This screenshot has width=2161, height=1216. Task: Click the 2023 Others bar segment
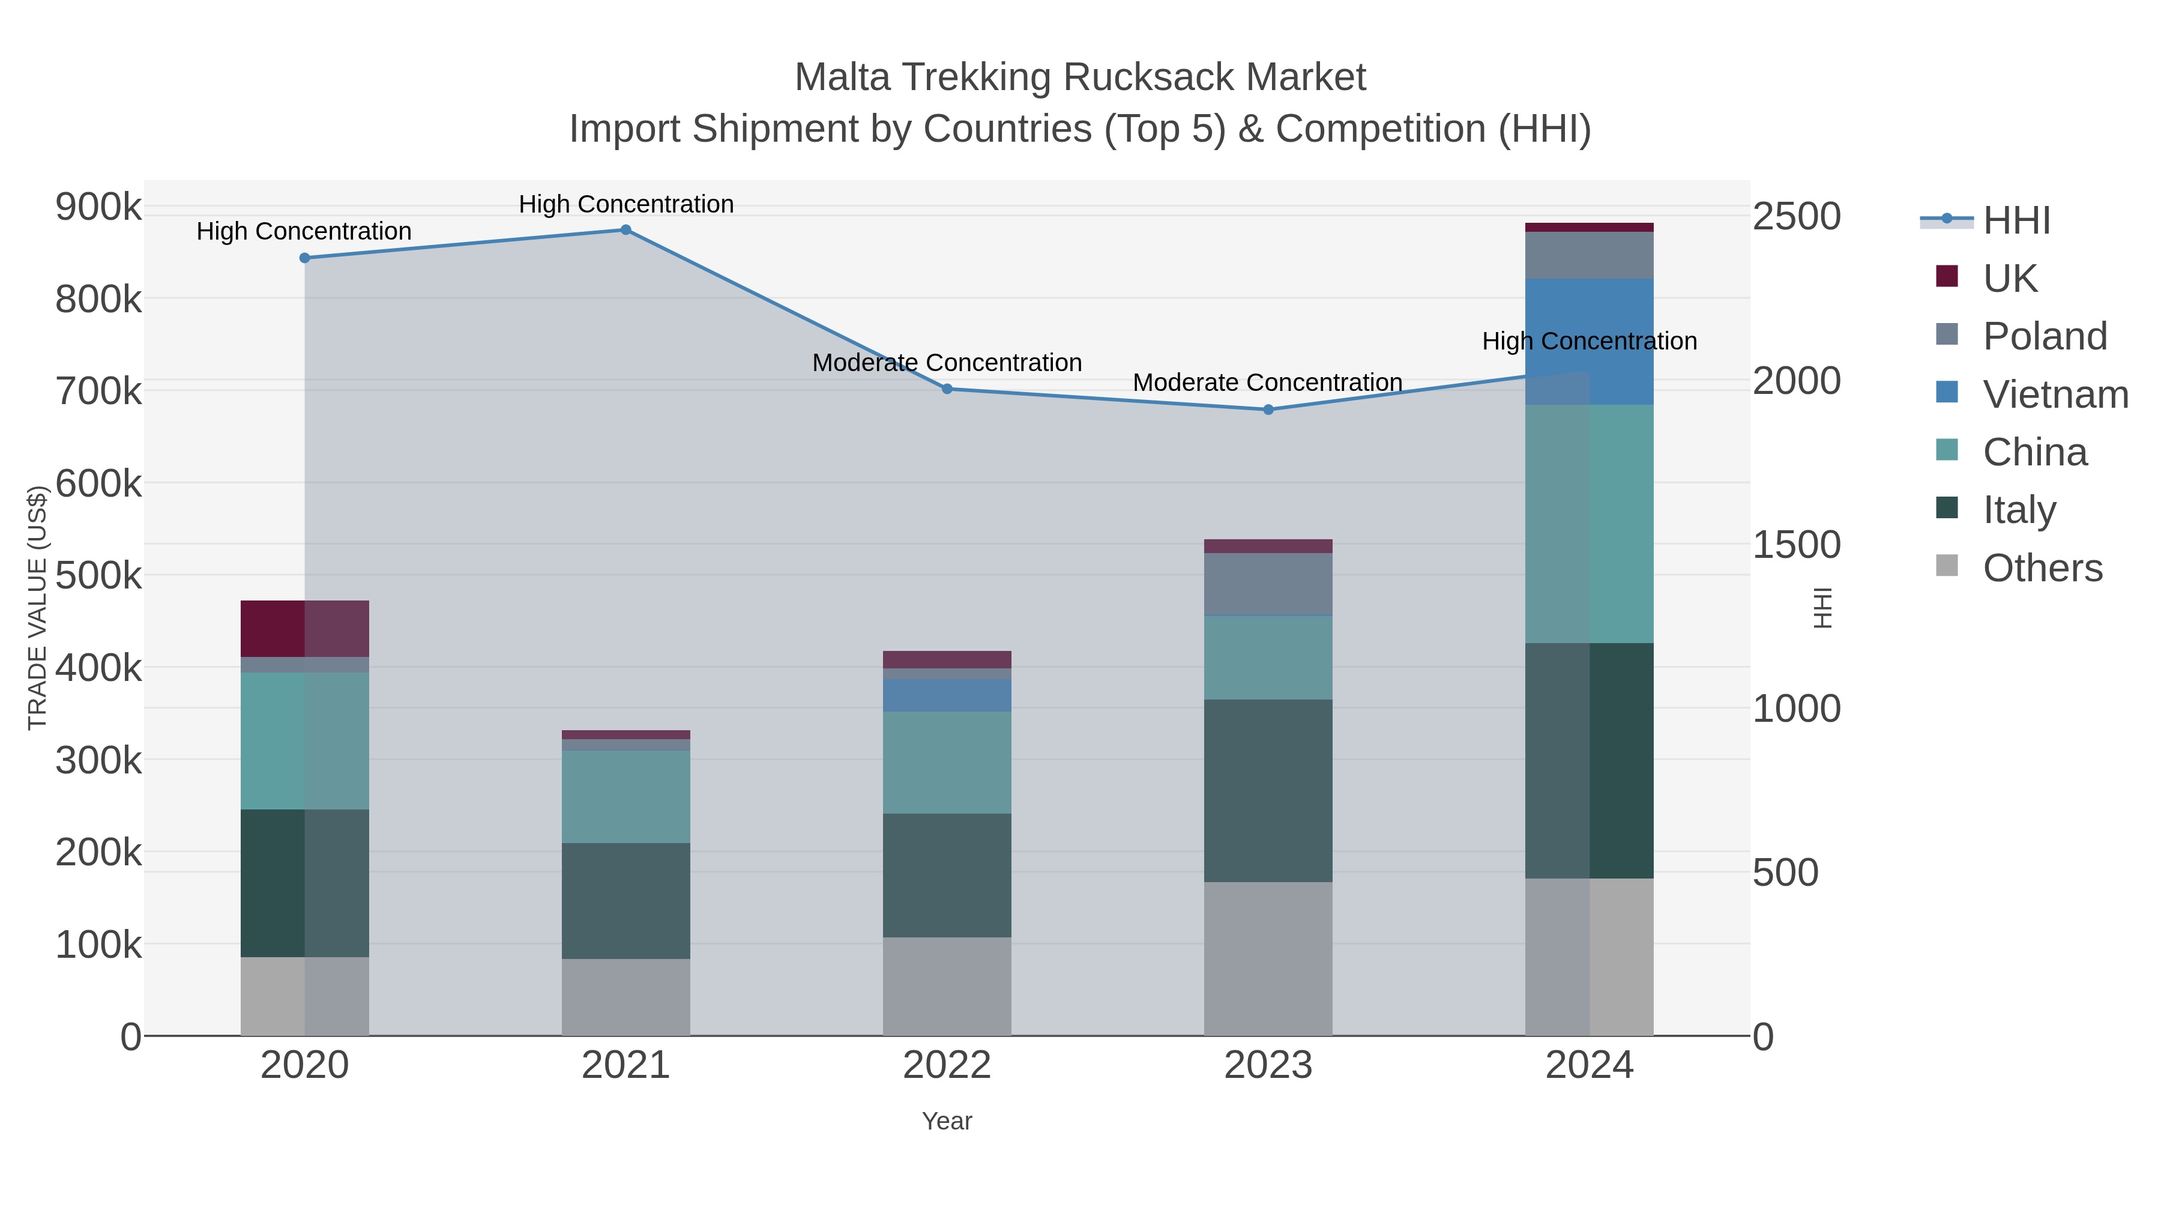(x=1268, y=958)
